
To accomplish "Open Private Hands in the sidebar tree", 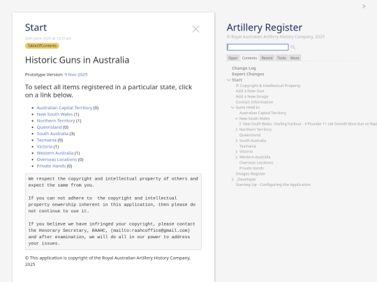I will pos(251,168).
